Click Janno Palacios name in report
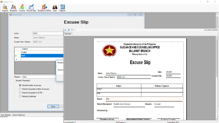This screenshot has width=219, height=123. click(111, 73)
